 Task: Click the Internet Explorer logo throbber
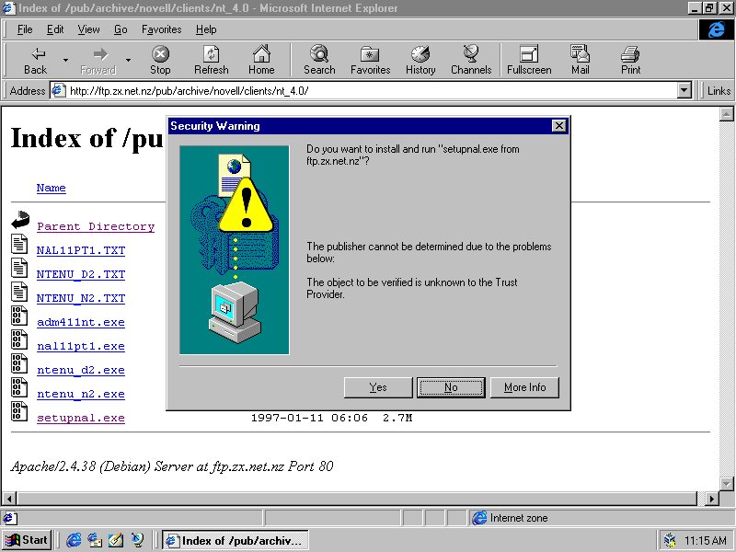(x=716, y=29)
